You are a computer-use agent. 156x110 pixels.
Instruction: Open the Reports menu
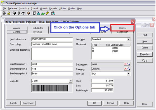tap(53, 8)
